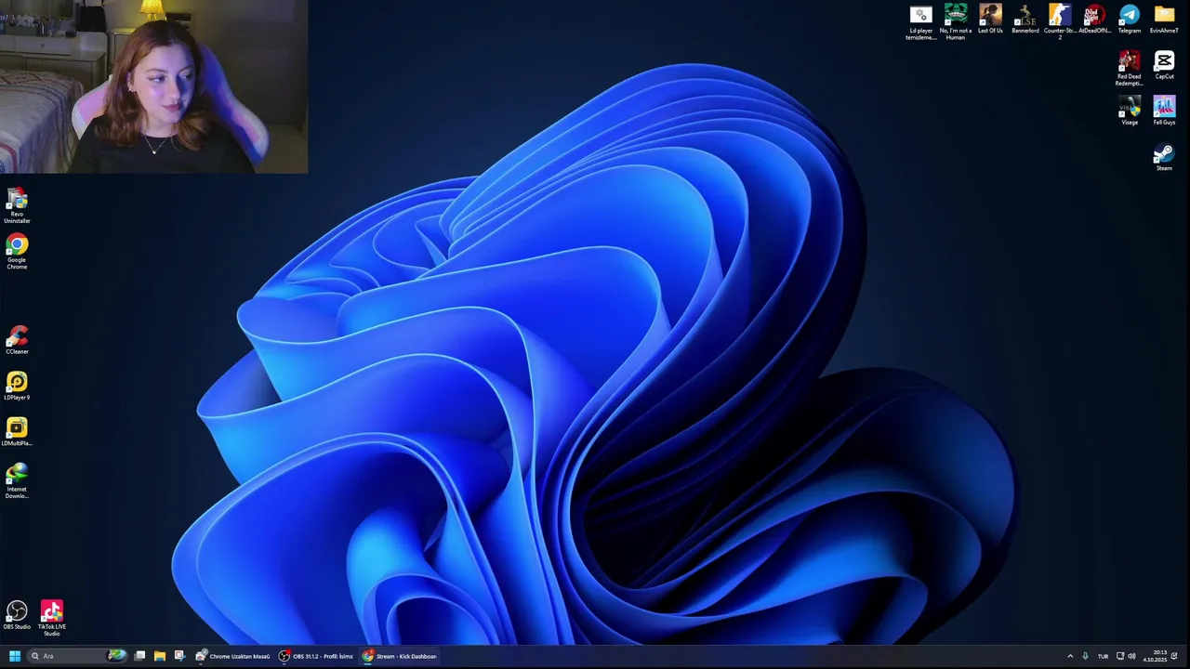The height and width of the screenshot is (669, 1190).
Task: Select the Google Chrome desktop shortcut
Action: [17, 252]
